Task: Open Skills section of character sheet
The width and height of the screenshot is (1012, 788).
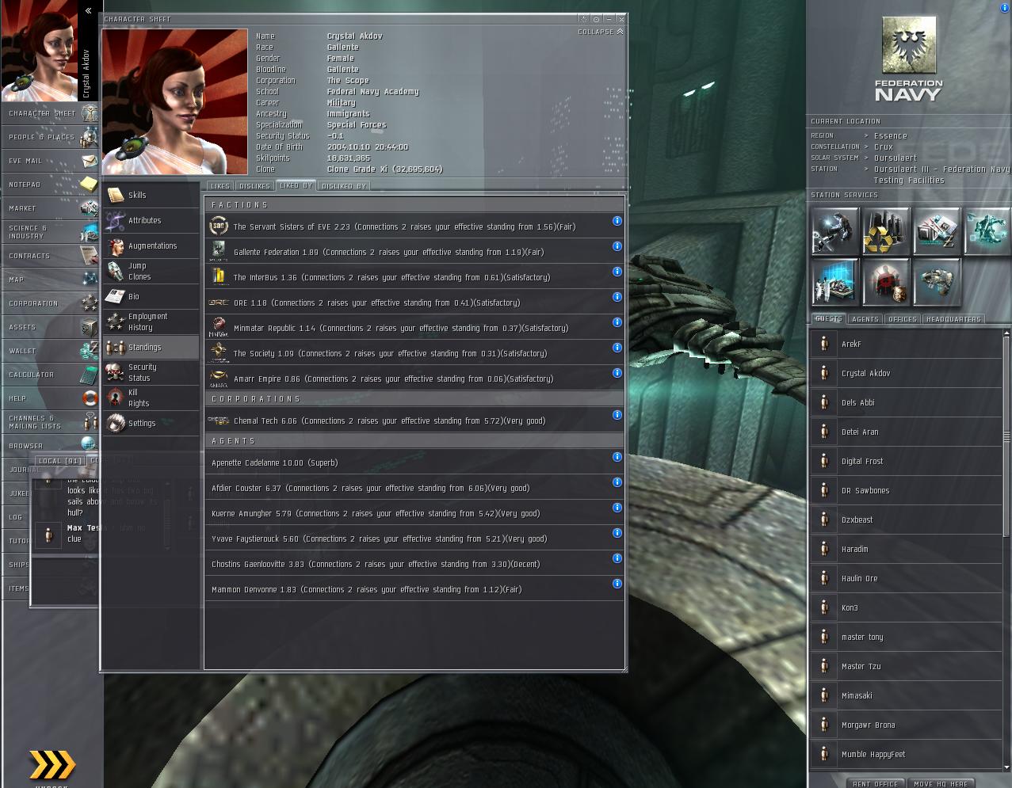Action: tap(151, 195)
